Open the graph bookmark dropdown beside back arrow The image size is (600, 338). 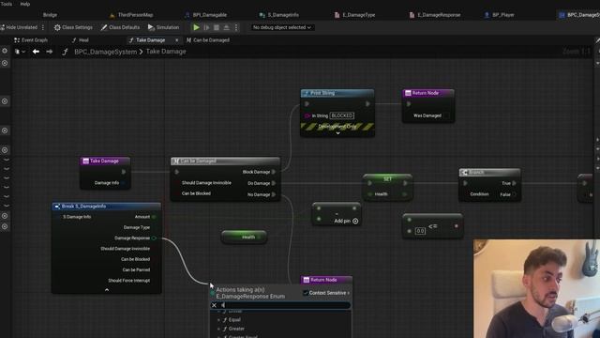pyautogui.click(x=20, y=52)
